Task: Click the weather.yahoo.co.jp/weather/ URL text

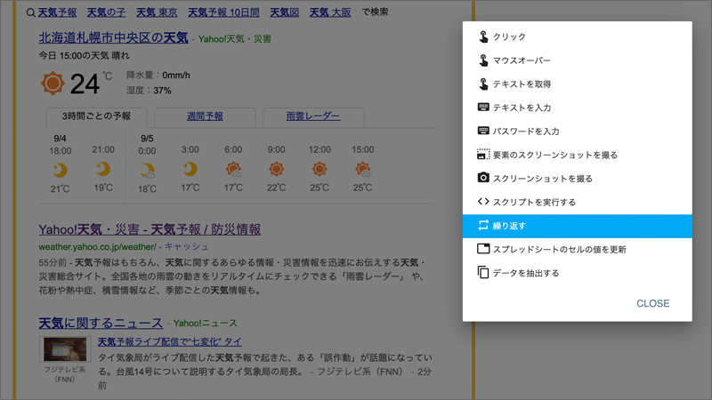Action: (97, 247)
